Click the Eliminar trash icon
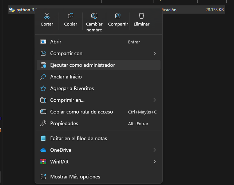The image size is (234, 185). click(x=142, y=16)
